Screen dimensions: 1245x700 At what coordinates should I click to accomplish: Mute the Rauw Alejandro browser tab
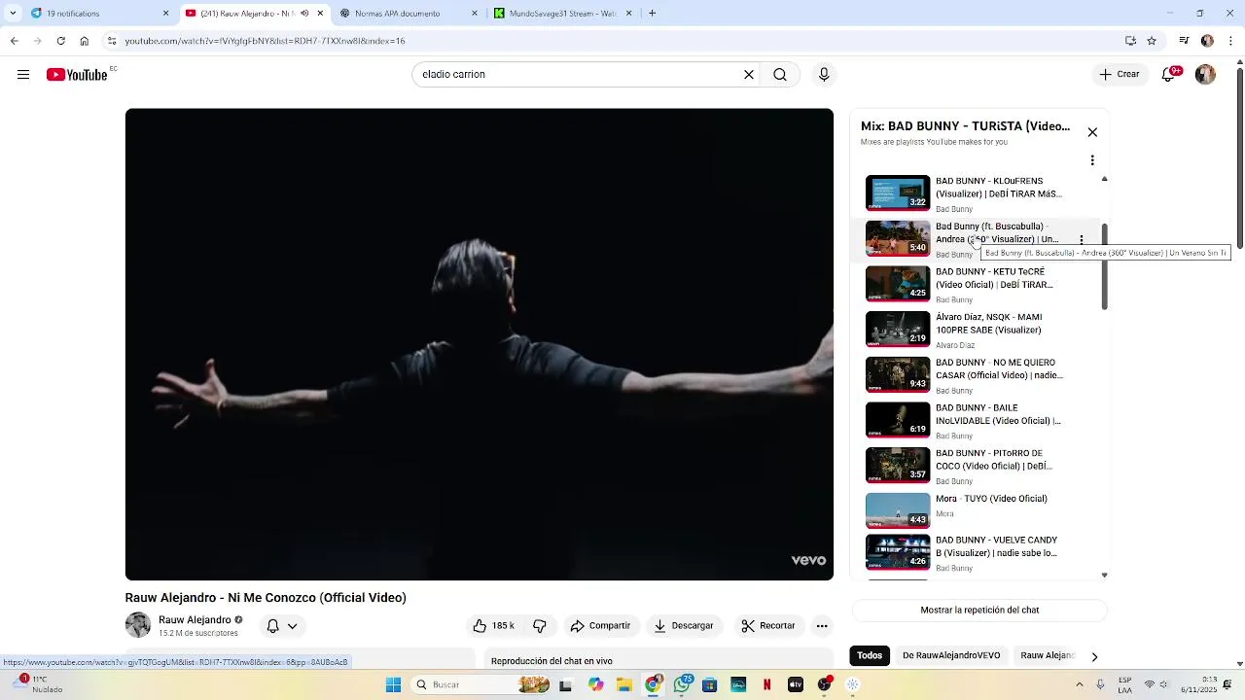pyautogui.click(x=304, y=14)
